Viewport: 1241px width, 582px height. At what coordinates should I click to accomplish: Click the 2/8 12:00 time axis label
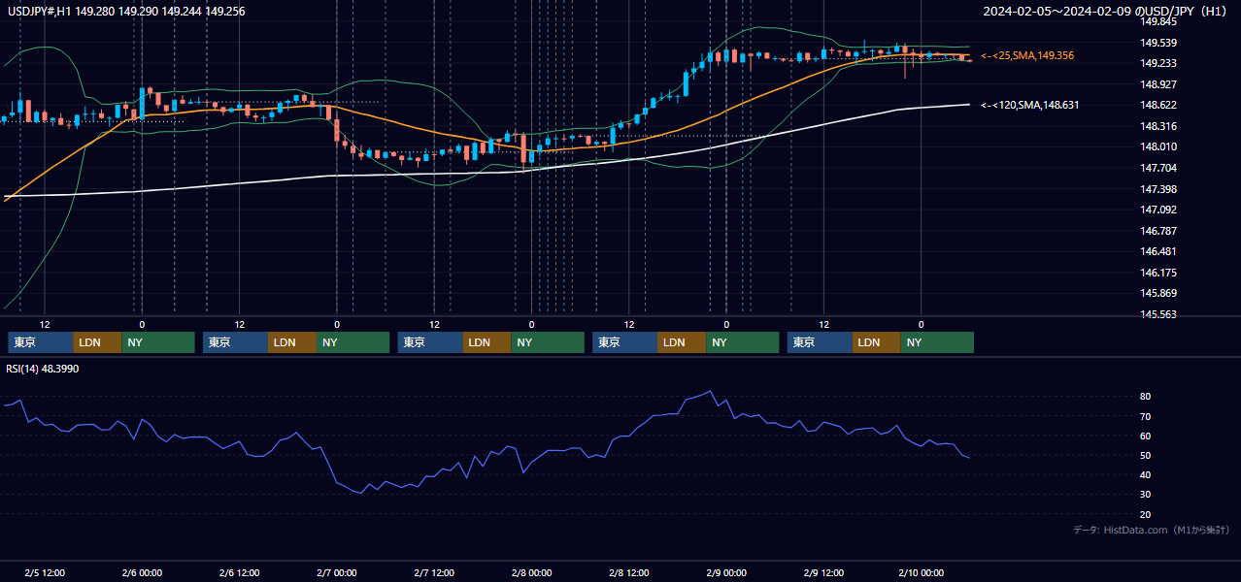click(x=629, y=572)
